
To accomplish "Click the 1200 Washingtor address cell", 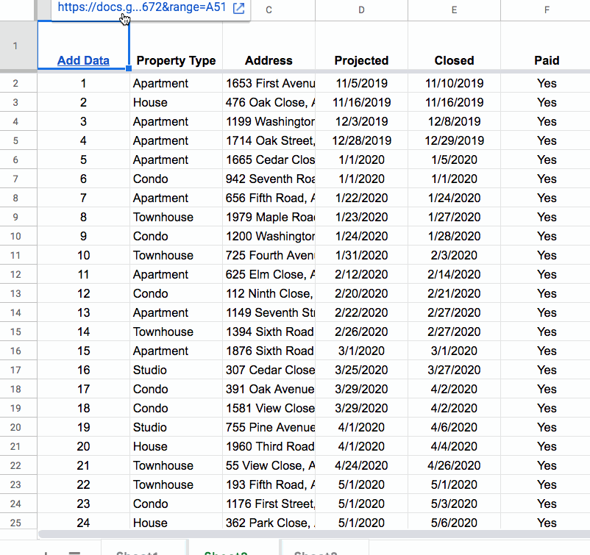I will (x=269, y=236).
